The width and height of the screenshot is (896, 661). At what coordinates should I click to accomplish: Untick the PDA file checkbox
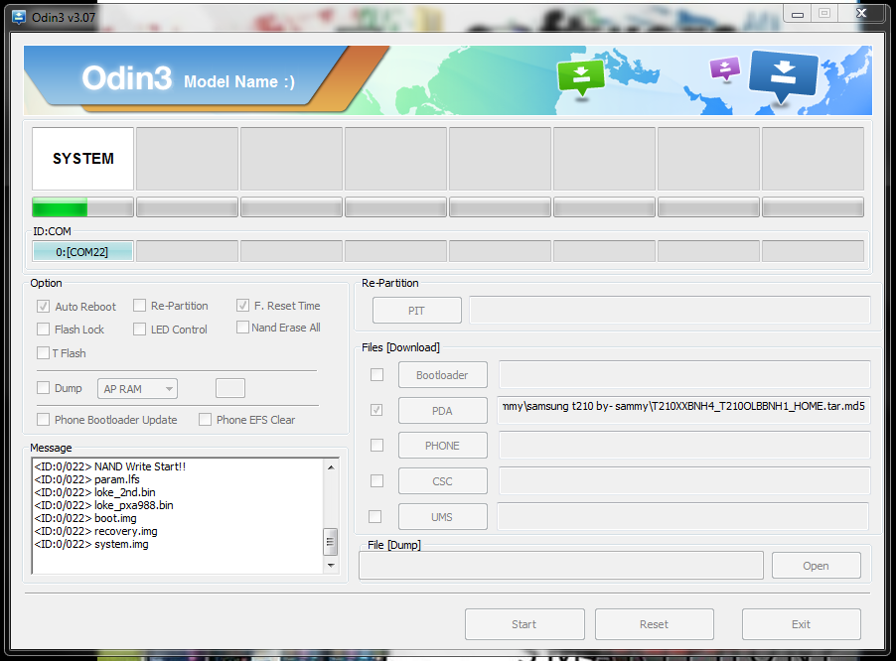376,410
